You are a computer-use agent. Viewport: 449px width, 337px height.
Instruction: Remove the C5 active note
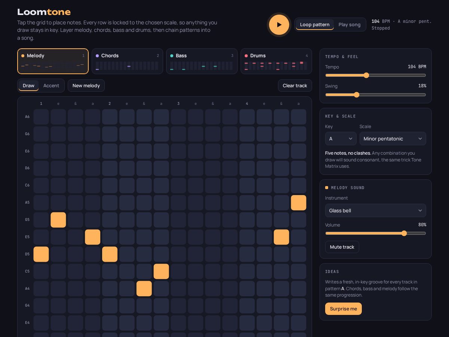click(161, 271)
